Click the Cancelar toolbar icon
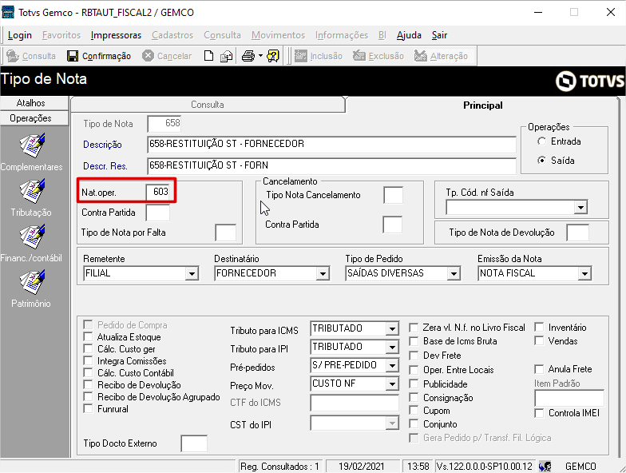 (148, 56)
